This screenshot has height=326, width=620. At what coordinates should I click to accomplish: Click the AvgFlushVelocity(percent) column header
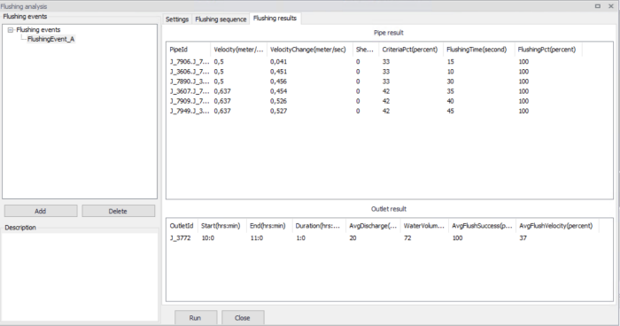[x=556, y=226]
